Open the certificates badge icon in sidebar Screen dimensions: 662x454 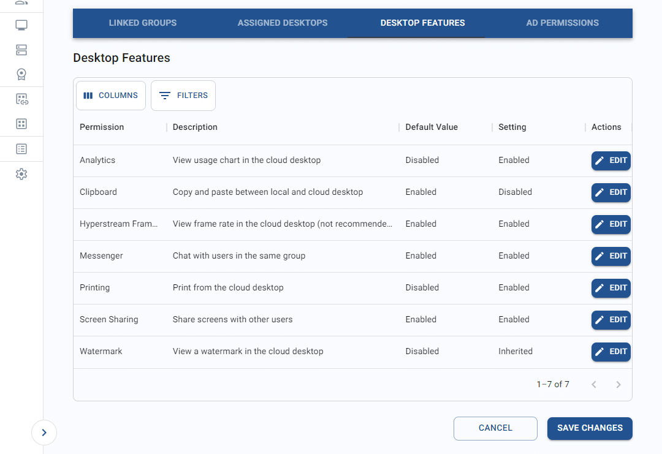(x=21, y=74)
